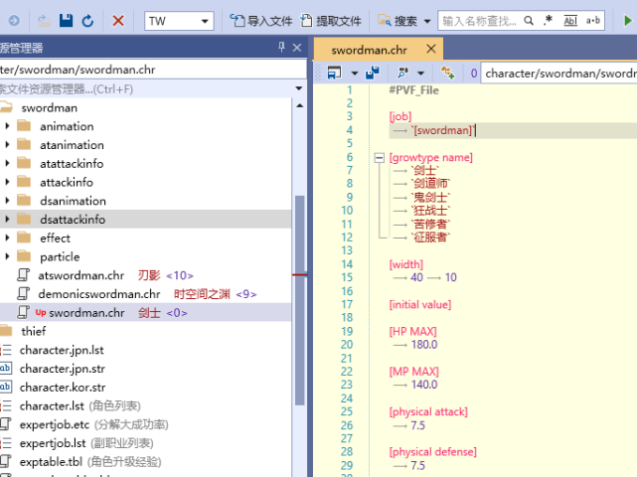Click the refresh arrow icon
The image size is (637, 477).
click(87, 20)
